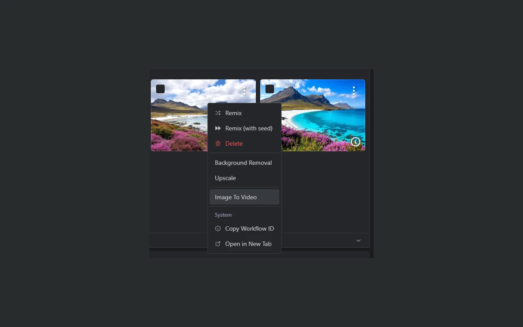Select Copy Workflow ID
The height and width of the screenshot is (327, 523).
tap(245, 228)
